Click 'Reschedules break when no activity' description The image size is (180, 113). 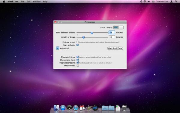pos(95,63)
